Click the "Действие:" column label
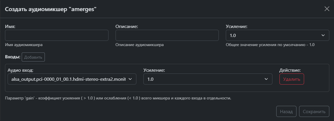Image resolution: width=334 pixels, height=121 pixels. [x=290, y=70]
